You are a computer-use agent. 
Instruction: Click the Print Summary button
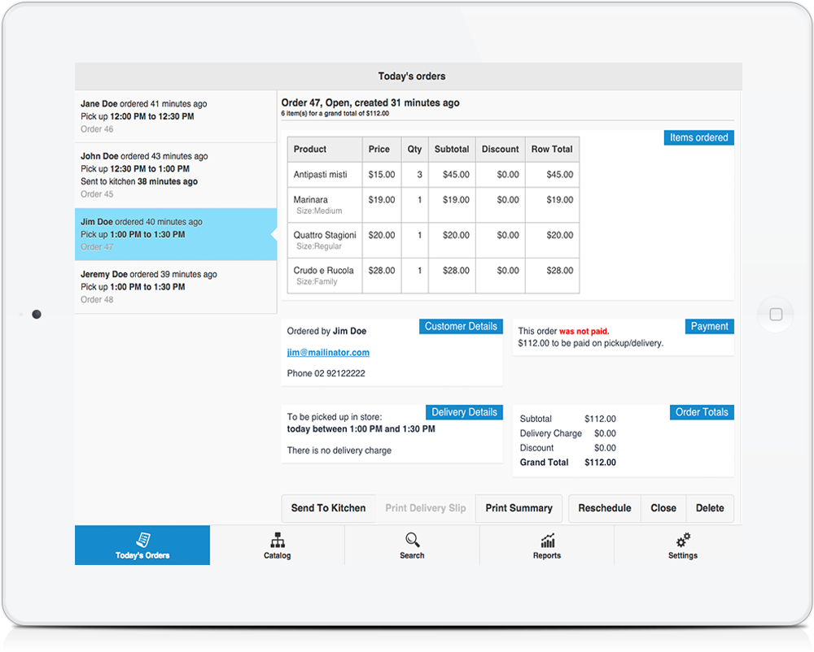coord(519,508)
